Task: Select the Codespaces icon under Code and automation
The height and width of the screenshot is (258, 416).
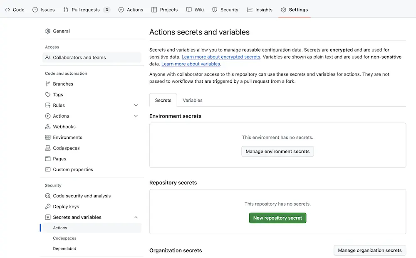Action: point(47,148)
